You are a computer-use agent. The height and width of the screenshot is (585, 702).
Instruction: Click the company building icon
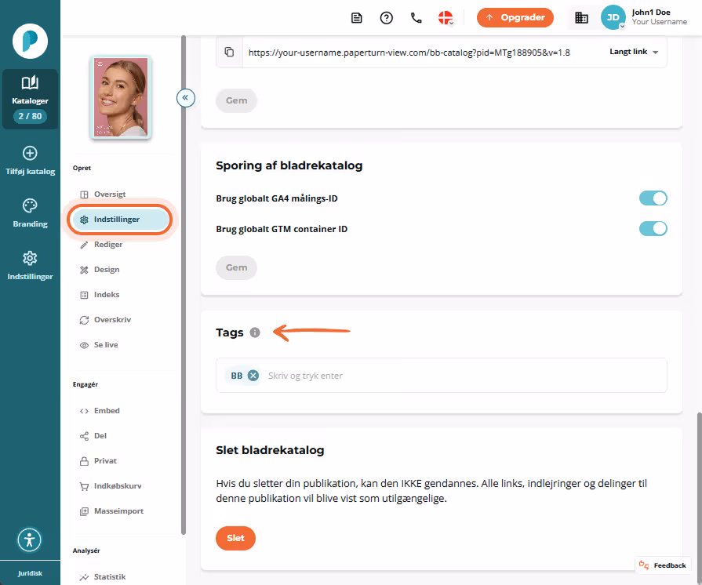point(581,18)
